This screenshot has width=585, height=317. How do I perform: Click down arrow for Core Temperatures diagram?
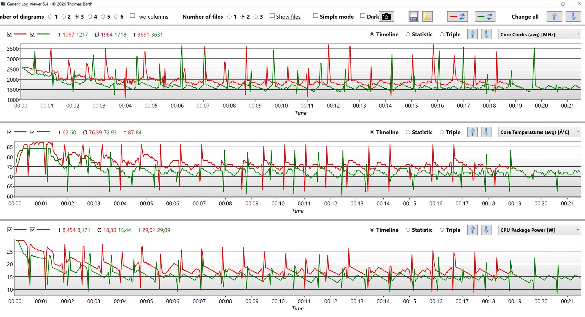(486, 132)
